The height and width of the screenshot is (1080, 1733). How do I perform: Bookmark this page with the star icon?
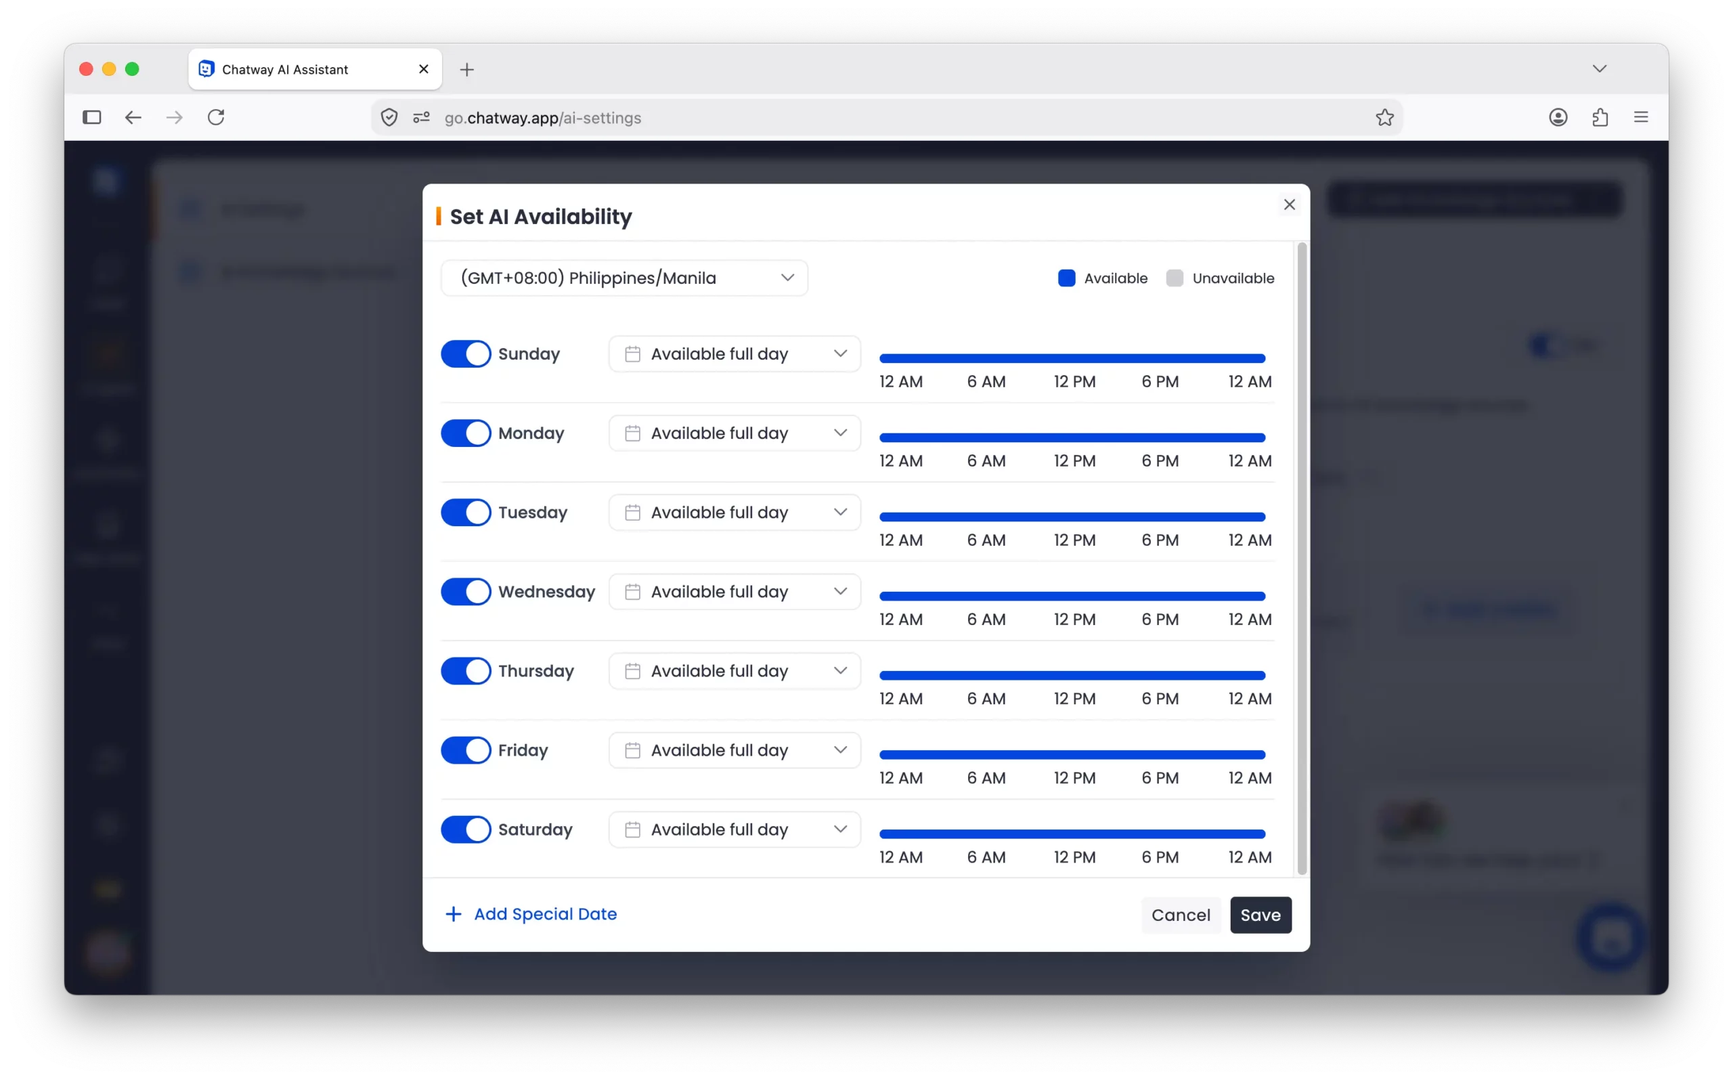1384,117
